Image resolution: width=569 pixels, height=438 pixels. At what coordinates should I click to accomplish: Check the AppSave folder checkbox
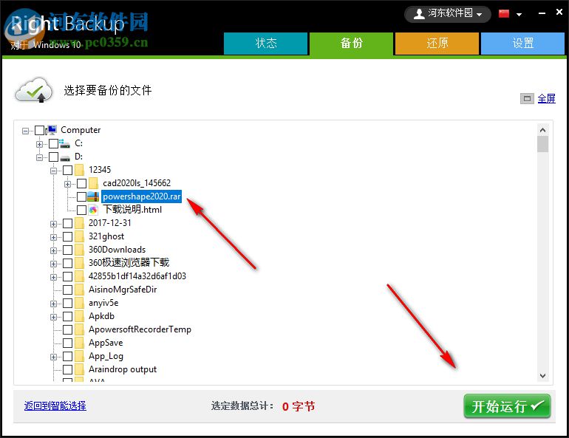pyautogui.click(x=67, y=343)
